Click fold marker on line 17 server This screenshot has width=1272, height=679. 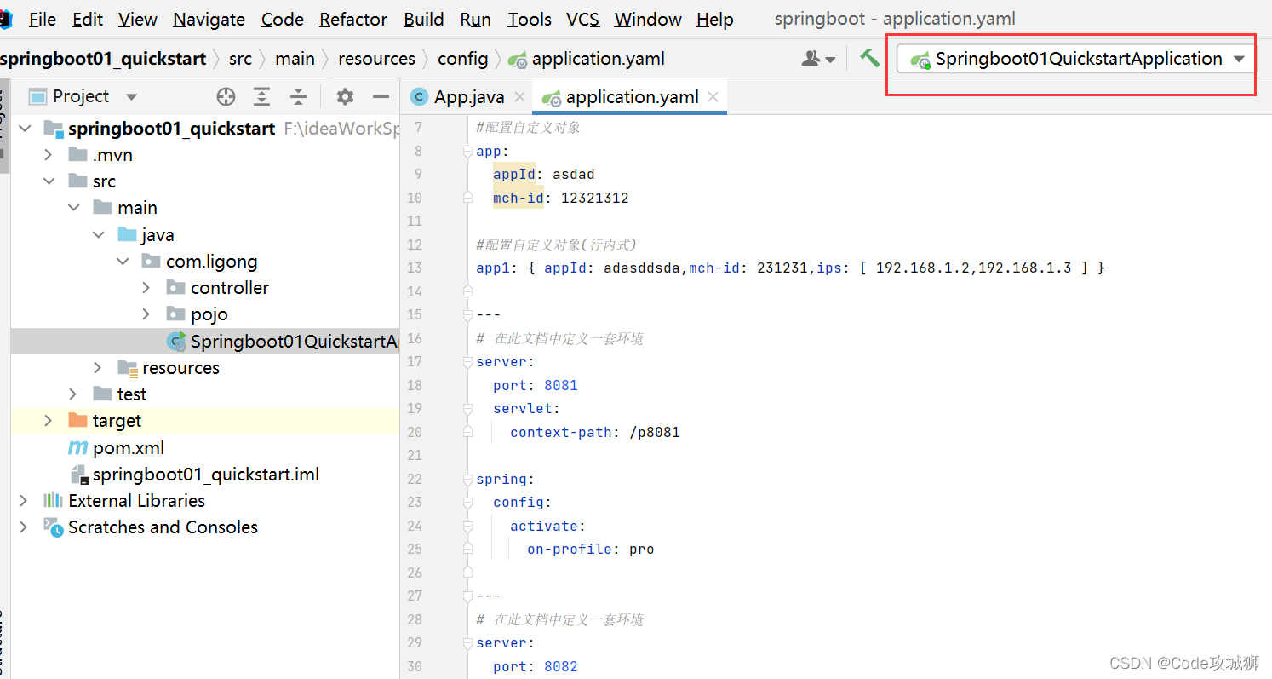pyautogui.click(x=467, y=362)
